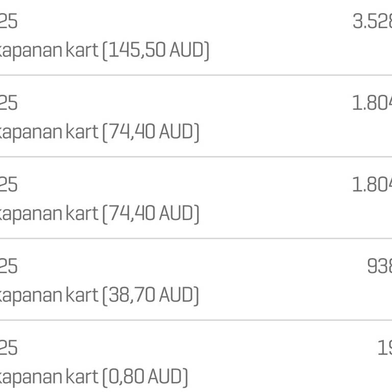Select the date above the second 74,40 AUD line

[x=9, y=185]
